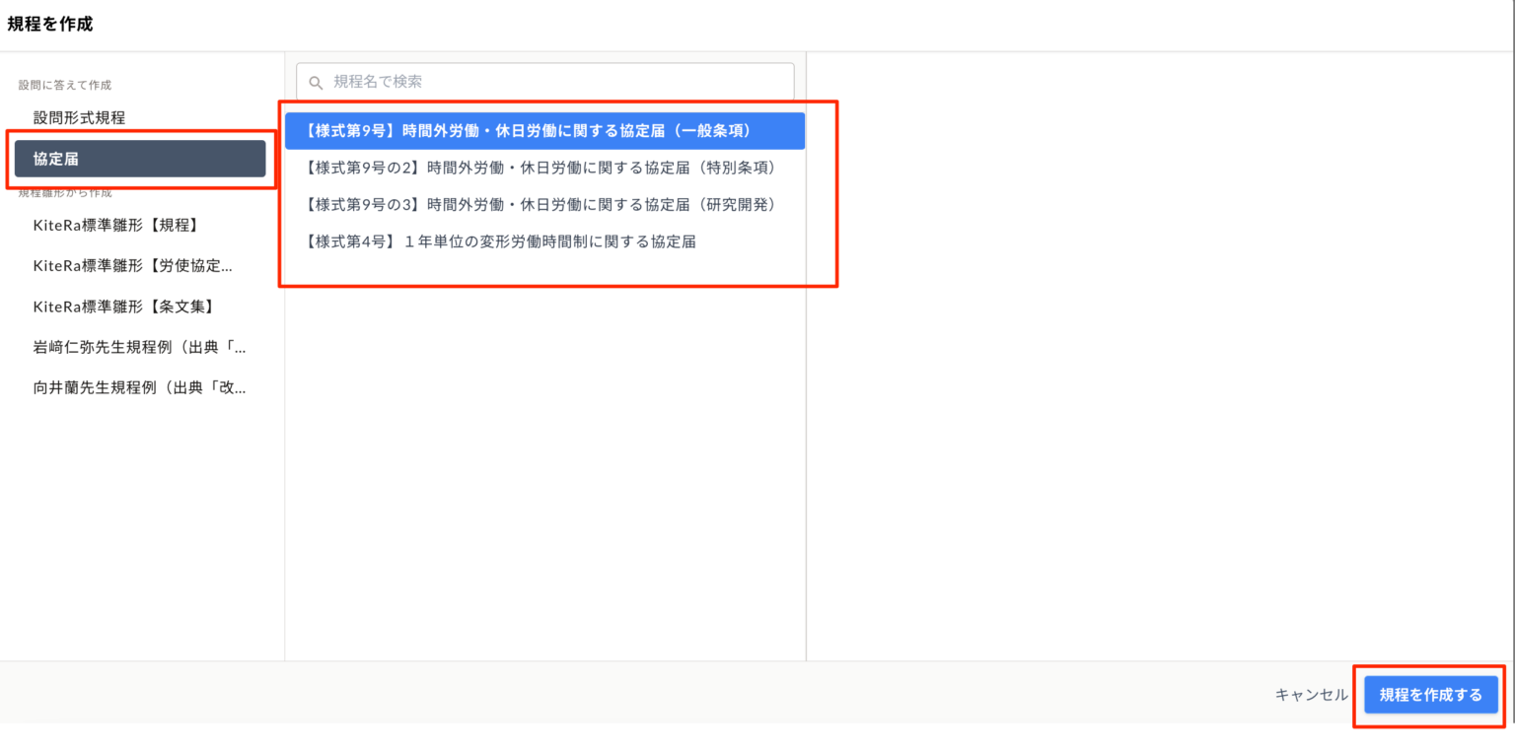This screenshot has width=1515, height=753.
Task: Click the magnifier icon in search box
Action: tap(316, 82)
